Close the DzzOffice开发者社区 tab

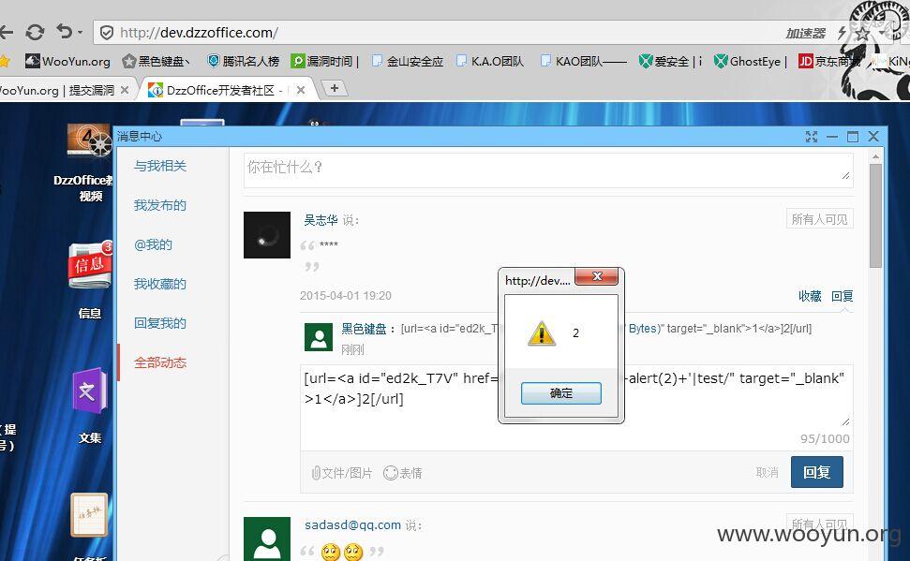pos(301,90)
